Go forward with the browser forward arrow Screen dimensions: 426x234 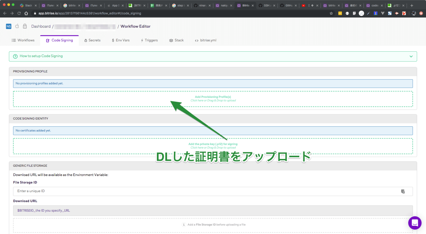point(12,13)
